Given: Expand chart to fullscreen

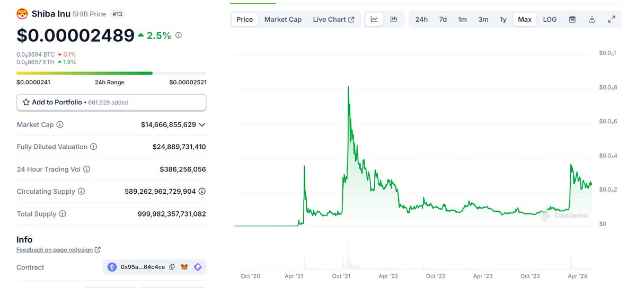Looking at the screenshot, I should (612, 20).
